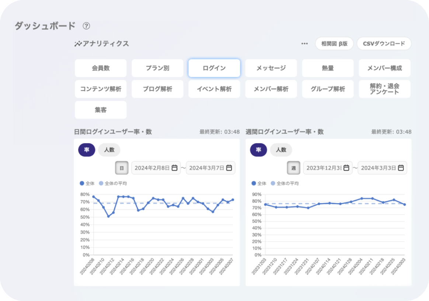The height and width of the screenshot is (301, 429).
Task: Click the アナリティクス chart icon
Action: click(x=78, y=44)
